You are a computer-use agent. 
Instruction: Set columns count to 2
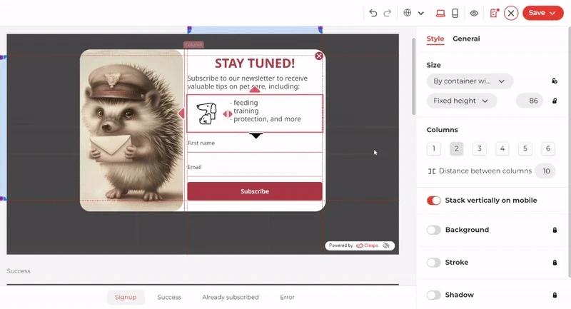coord(457,148)
